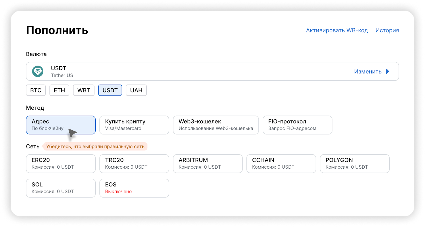
Task: Switch to Купить крипту Visa/Mastercard method
Action: [134, 125]
